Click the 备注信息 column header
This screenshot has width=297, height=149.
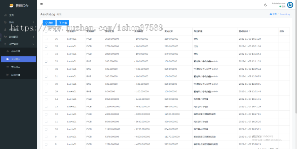(x=198, y=31)
